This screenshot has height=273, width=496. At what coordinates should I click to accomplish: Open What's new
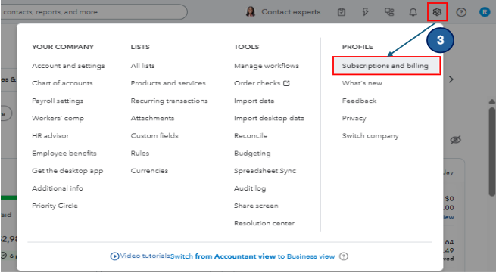pyautogui.click(x=362, y=83)
